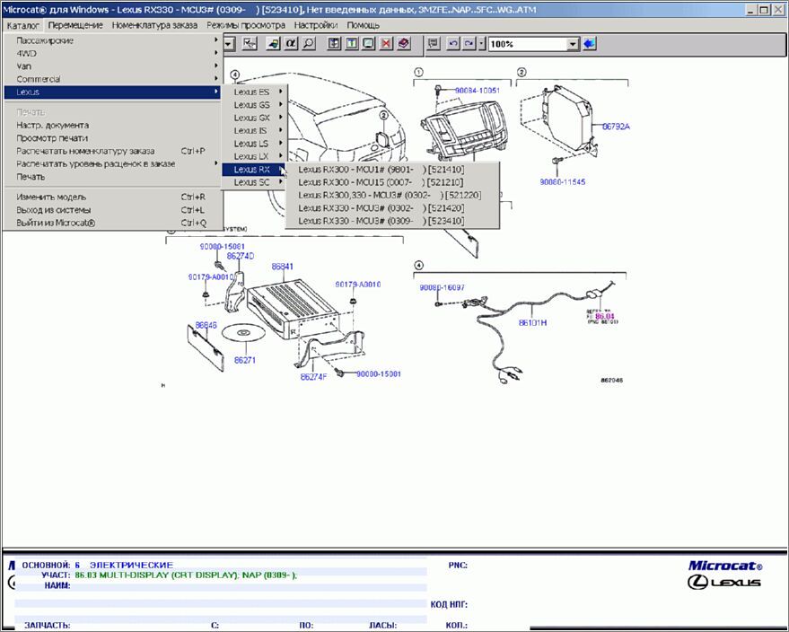Click the magnifying glass search icon
This screenshot has width=789, height=632.
[309, 43]
